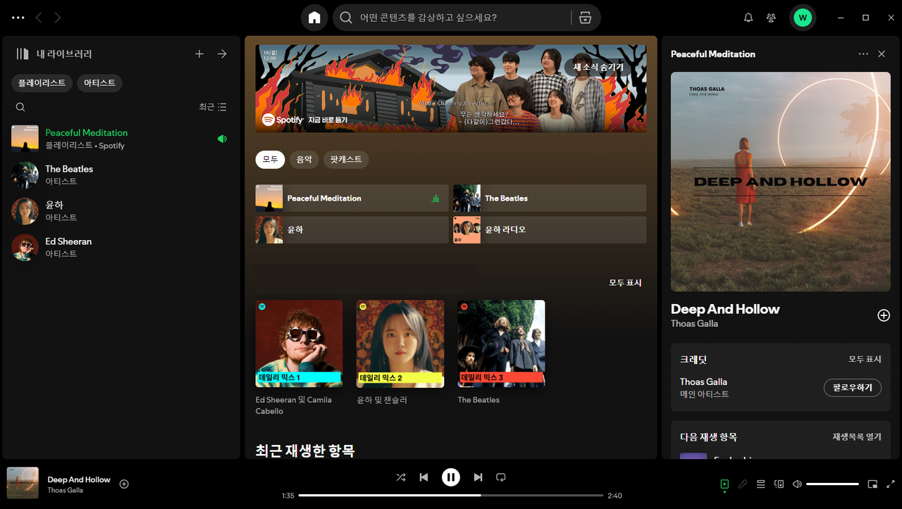Screen dimensions: 902x509
Task: Open 데일리 믹스 2 cover
Action: click(400, 344)
